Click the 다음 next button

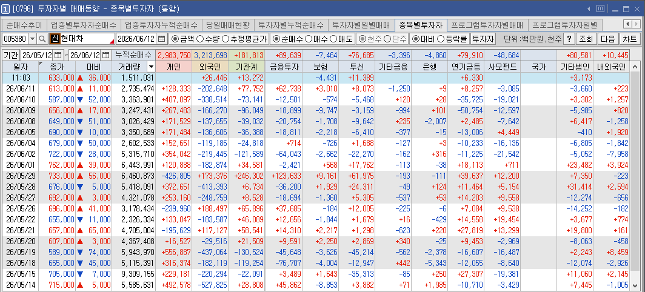pos(607,39)
